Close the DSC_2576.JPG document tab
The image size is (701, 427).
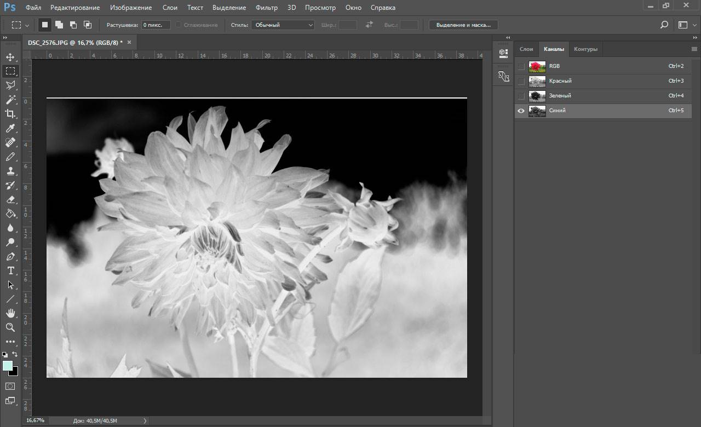pyautogui.click(x=129, y=42)
